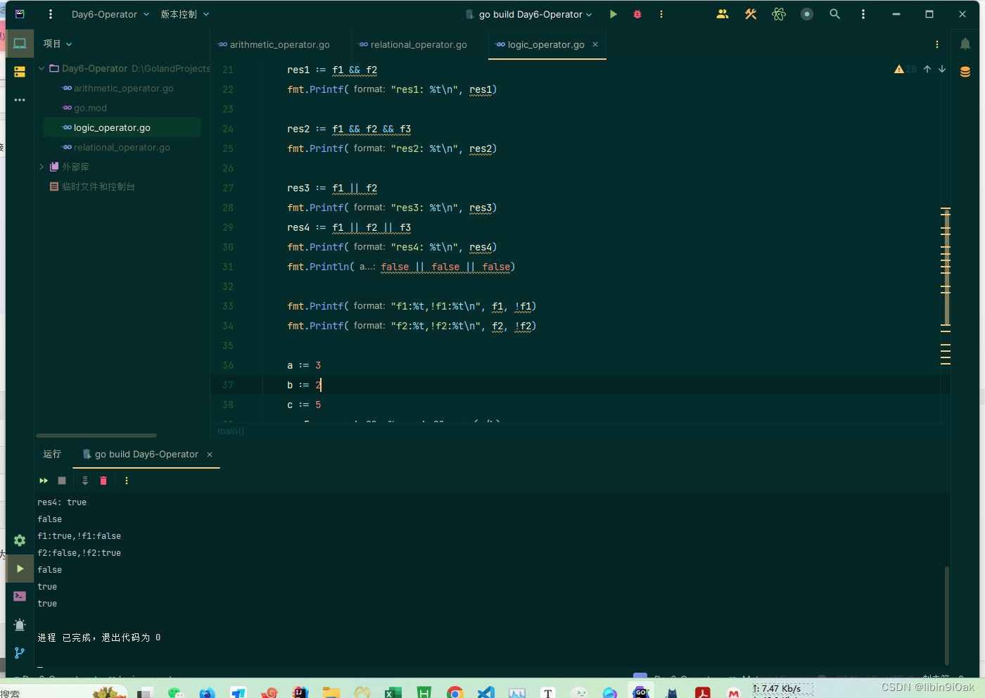Open the go build Day6-Operator configuration dropdown

pyautogui.click(x=529, y=14)
